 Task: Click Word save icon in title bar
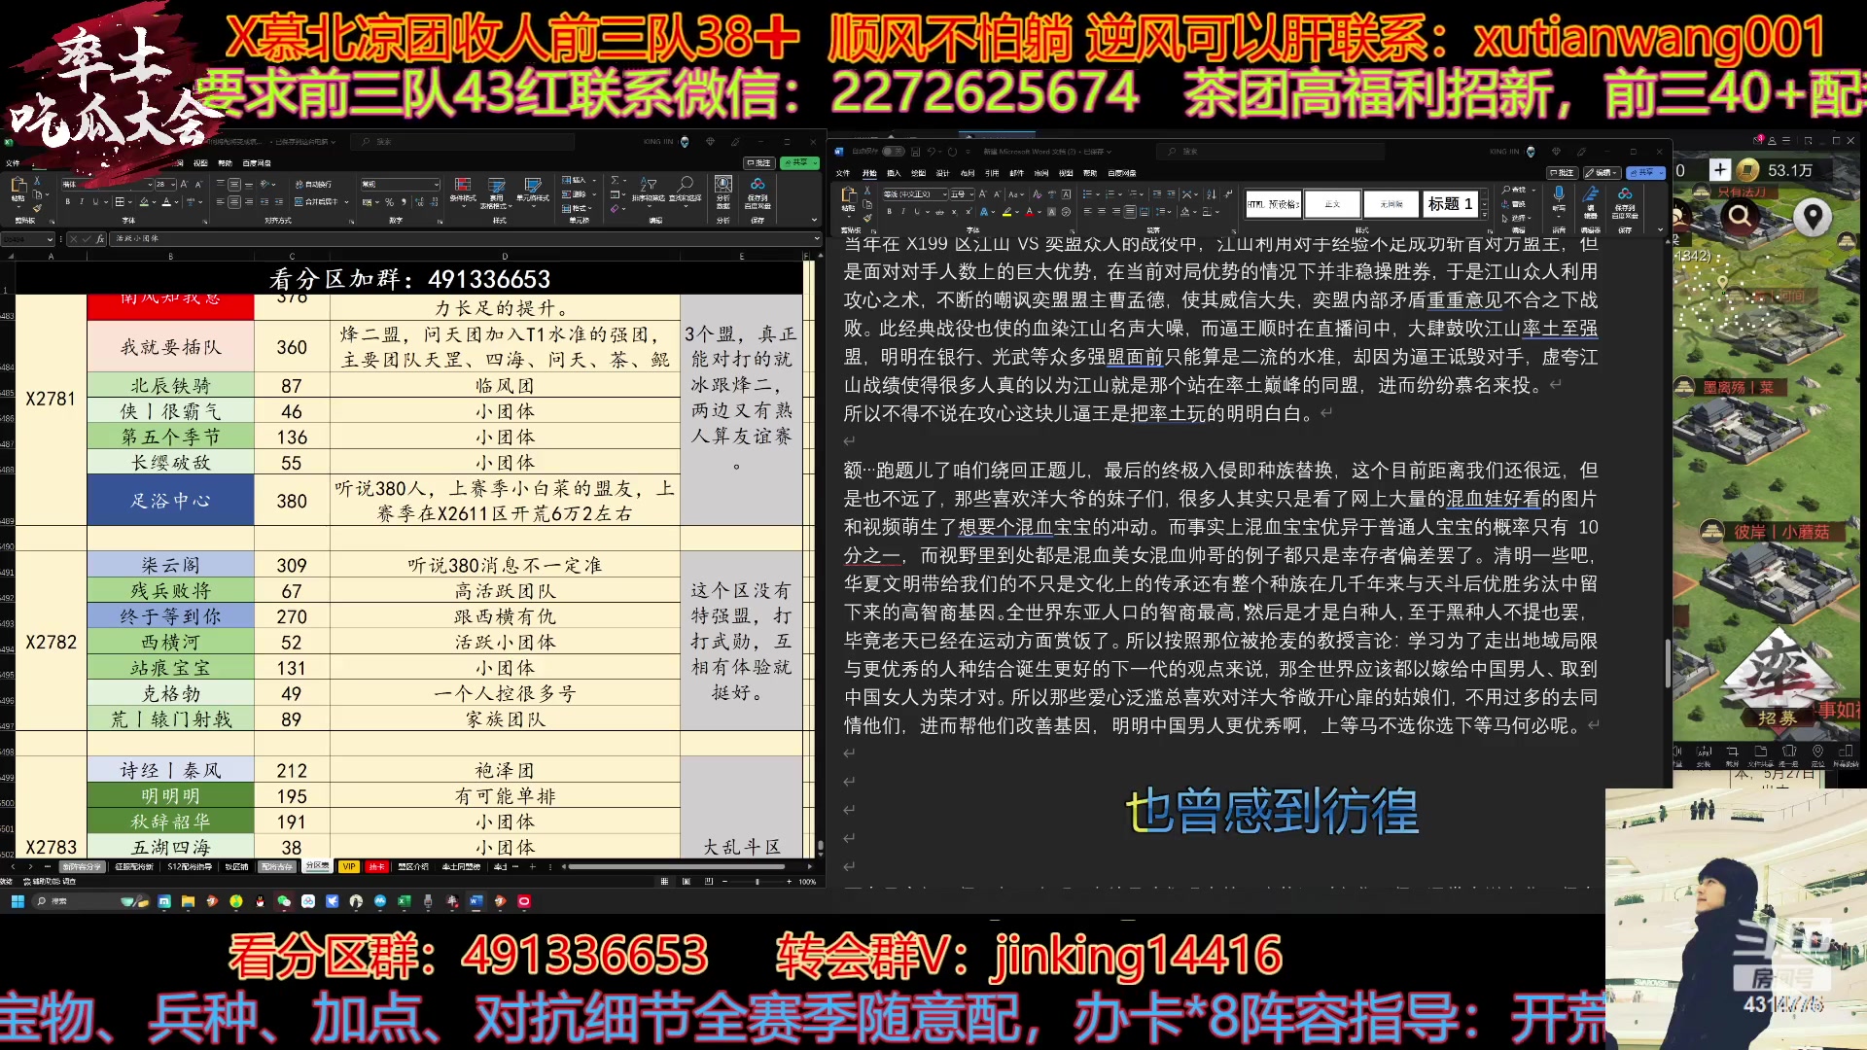point(915,152)
